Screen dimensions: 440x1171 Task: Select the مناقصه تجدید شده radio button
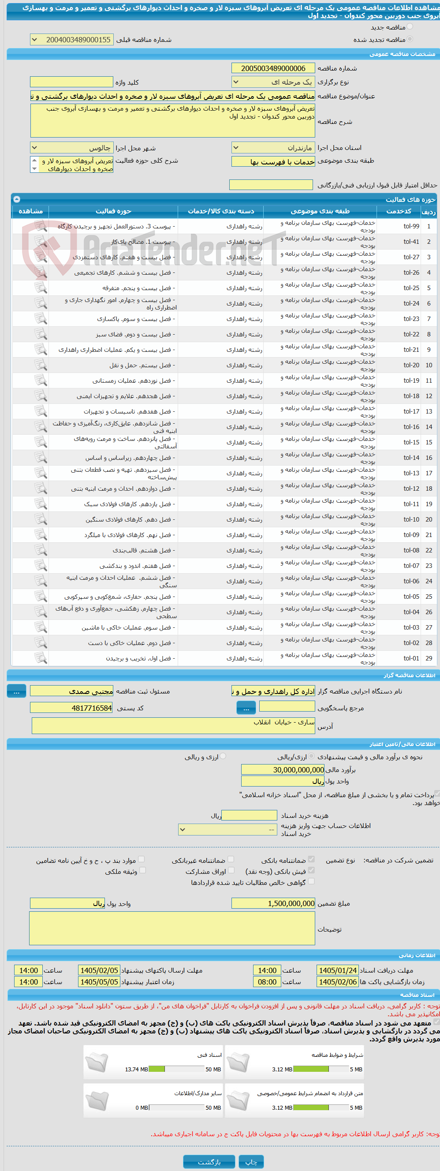point(410,39)
